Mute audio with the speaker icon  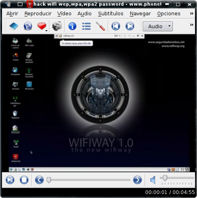(153, 180)
